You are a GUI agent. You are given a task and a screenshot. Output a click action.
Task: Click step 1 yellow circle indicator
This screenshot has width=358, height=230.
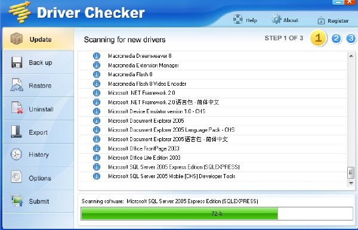click(x=318, y=38)
